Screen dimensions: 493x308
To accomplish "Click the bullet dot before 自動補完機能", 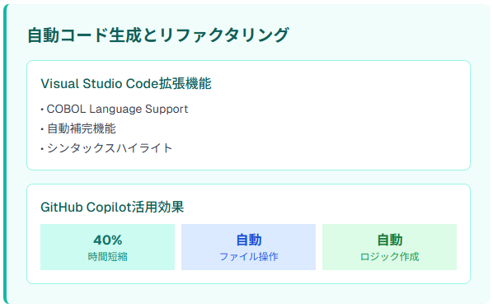I will tap(42, 129).
